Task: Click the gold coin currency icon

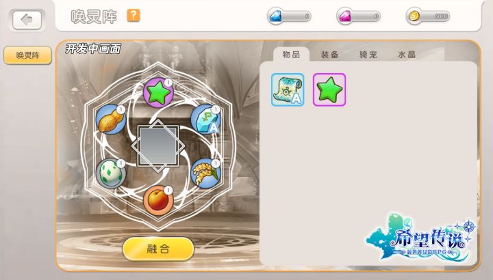Action: 414,16
